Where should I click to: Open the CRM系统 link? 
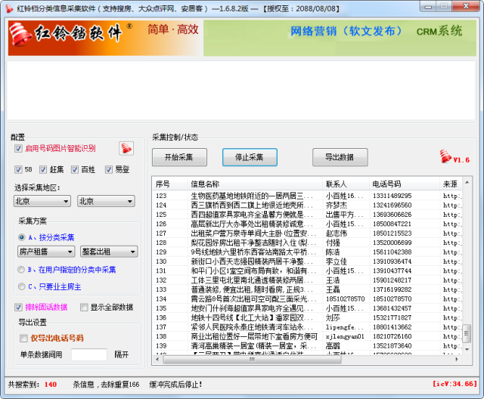coord(439,31)
